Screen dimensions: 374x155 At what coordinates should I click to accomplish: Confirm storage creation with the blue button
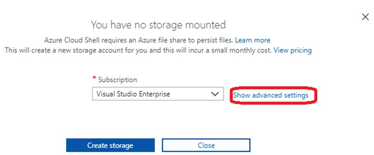[x=110, y=145]
